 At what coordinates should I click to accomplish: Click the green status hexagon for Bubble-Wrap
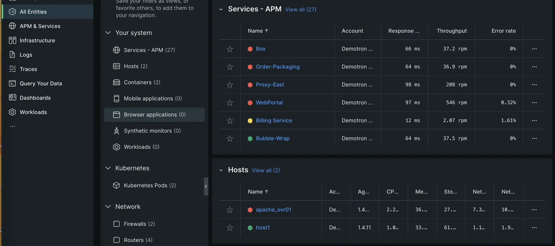click(x=250, y=138)
